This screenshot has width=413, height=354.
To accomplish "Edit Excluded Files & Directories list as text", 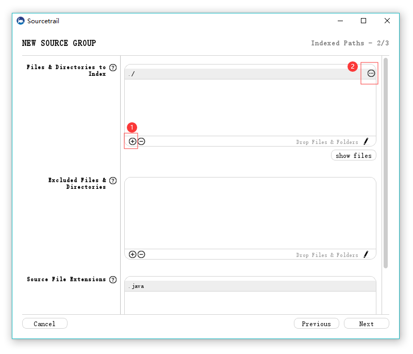I will pyautogui.click(x=366, y=254).
